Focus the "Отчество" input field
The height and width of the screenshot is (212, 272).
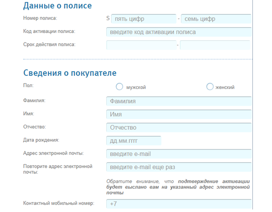[x=178, y=128]
